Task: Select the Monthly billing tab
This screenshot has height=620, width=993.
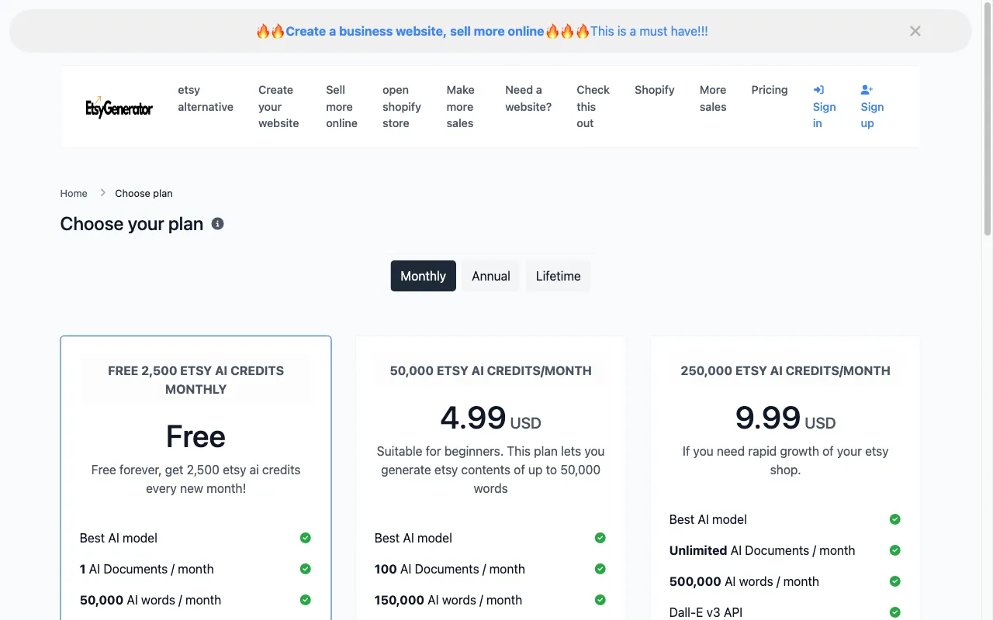Action: point(423,276)
